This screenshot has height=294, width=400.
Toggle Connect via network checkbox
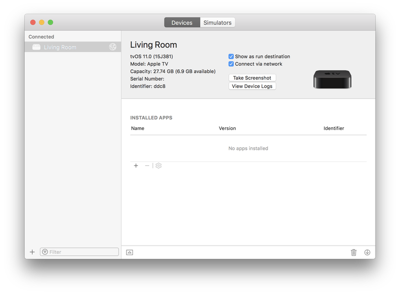[231, 64]
